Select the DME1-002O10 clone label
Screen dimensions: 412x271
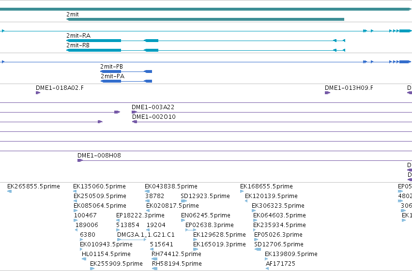(153, 117)
